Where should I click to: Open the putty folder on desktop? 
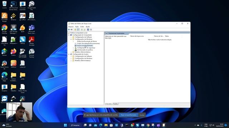23,76
